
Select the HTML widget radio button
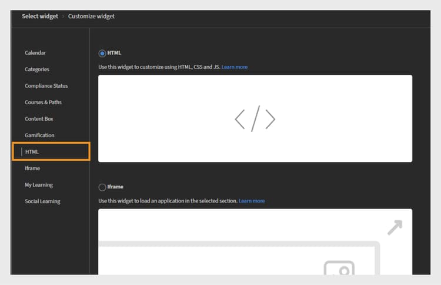(x=102, y=53)
